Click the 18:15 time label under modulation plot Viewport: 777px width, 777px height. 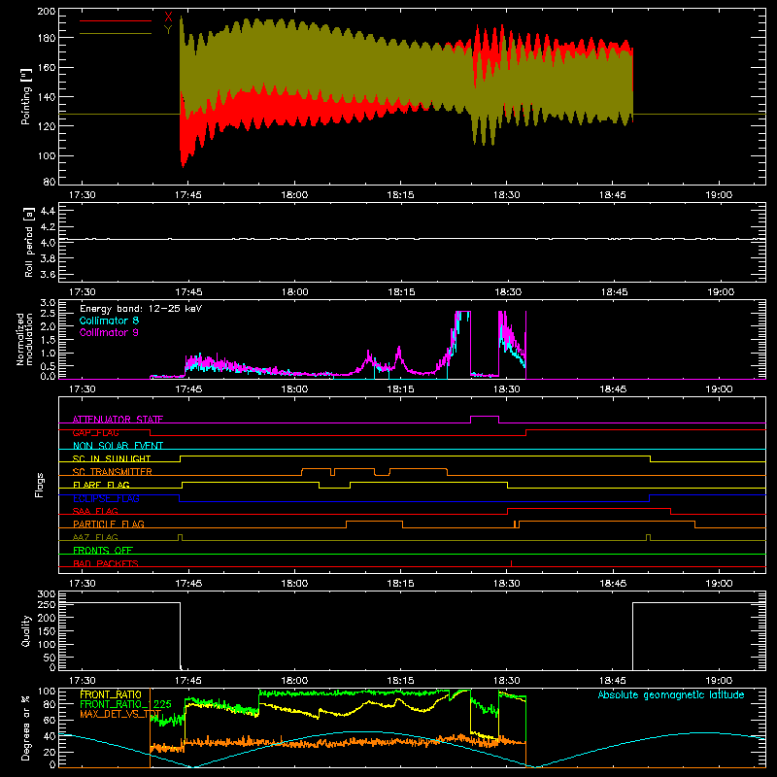click(x=400, y=389)
